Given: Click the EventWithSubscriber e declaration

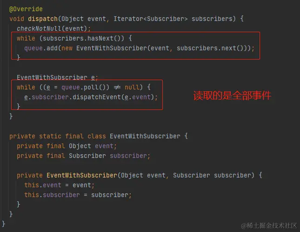Looking at the screenshot, I should [57, 77].
